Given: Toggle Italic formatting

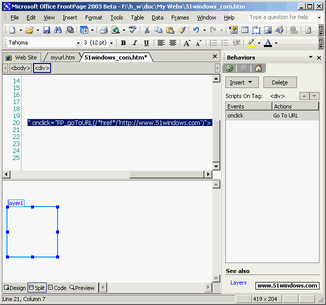Looking at the screenshot, I should click(x=135, y=43).
